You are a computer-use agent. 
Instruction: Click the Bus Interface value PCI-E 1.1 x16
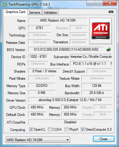89,64
